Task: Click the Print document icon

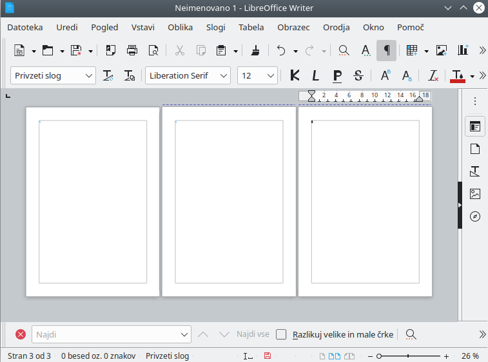Action: (132, 50)
